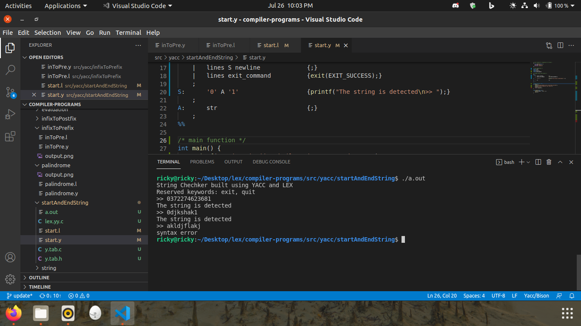Open the Run and Debug view

(10, 114)
